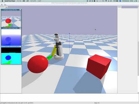Image resolution: width=139 pixels, height=104 pixels.
Task: Click the Synthetic Camera Segmentation Mask title bar
Action: click(x=11, y=47)
